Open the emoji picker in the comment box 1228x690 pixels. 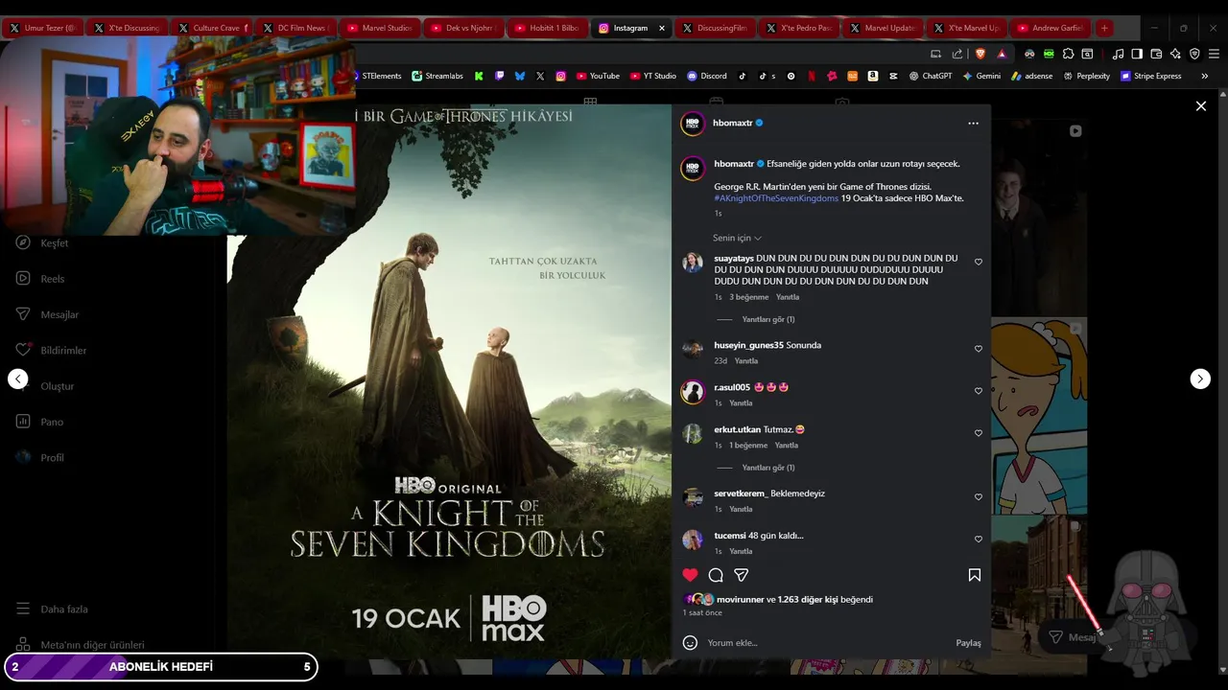pos(690,643)
